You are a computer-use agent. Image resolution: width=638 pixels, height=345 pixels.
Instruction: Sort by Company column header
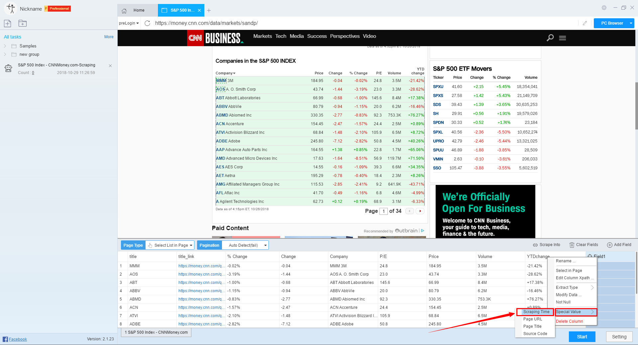pyautogui.click(x=225, y=73)
